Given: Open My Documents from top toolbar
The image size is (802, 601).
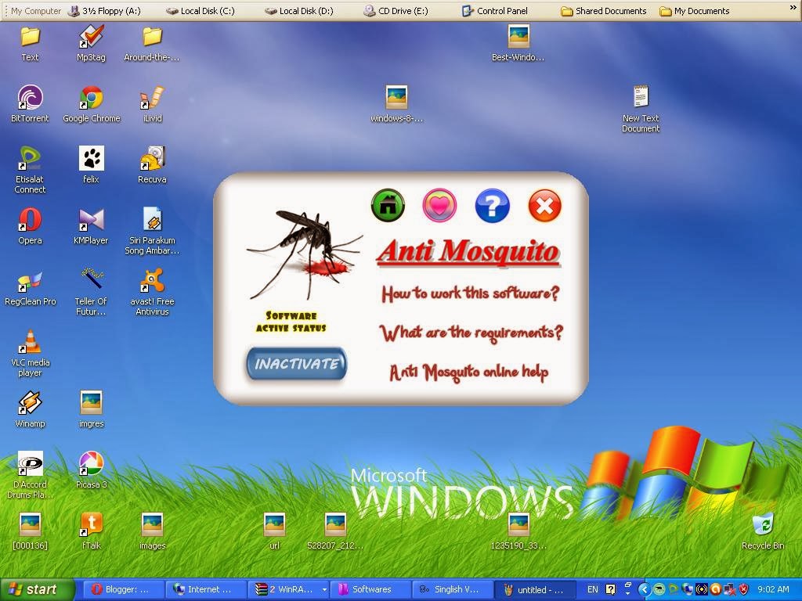Looking at the screenshot, I should [695, 11].
